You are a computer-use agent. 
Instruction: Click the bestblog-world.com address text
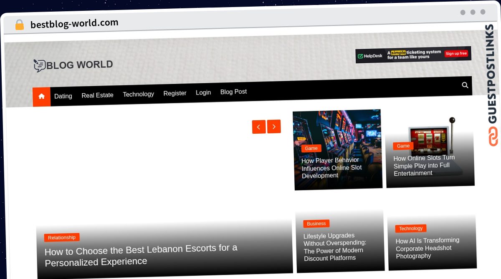(74, 23)
